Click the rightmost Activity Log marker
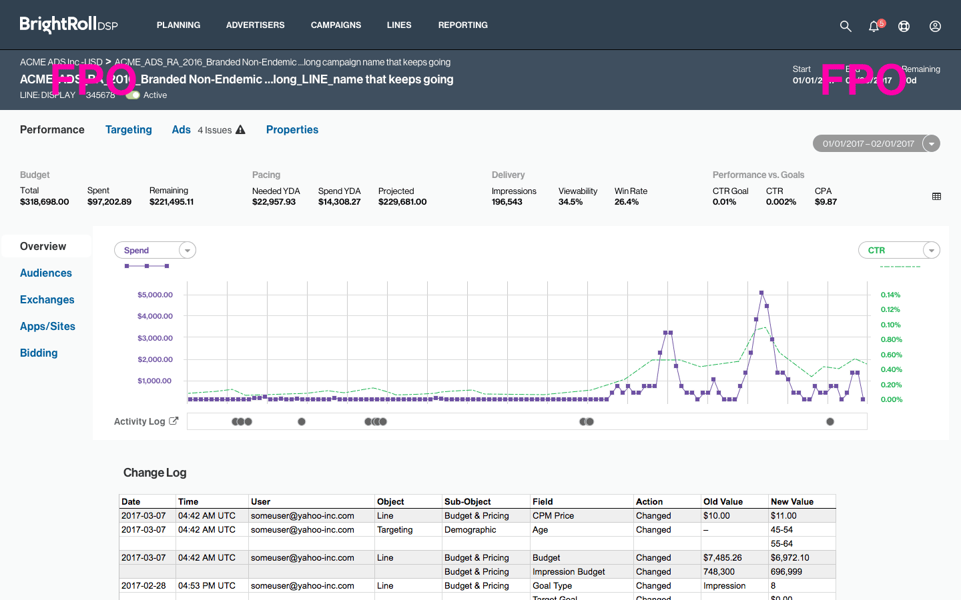The height and width of the screenshot is (600, 961). (x=830, y=421)
